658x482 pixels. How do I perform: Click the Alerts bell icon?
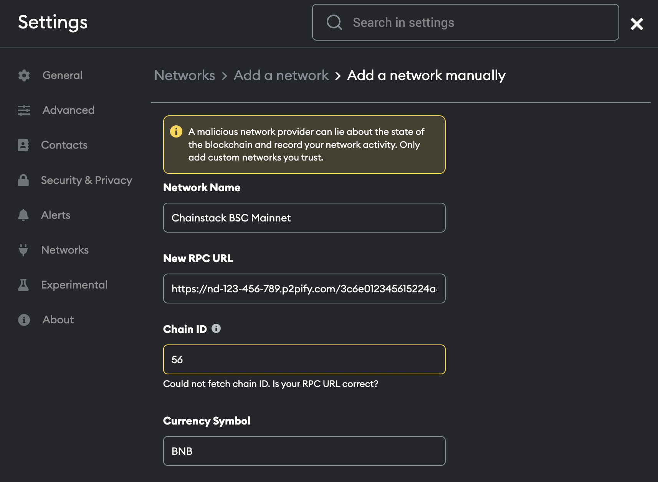pyautogui.click(x=23, y=215)
